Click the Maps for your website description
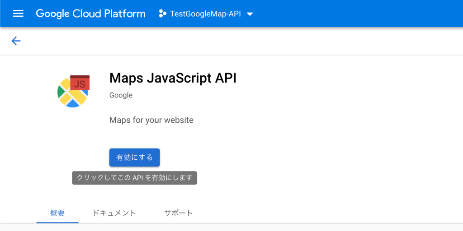This screenshot has width=463, height=231. pos(151,120)
